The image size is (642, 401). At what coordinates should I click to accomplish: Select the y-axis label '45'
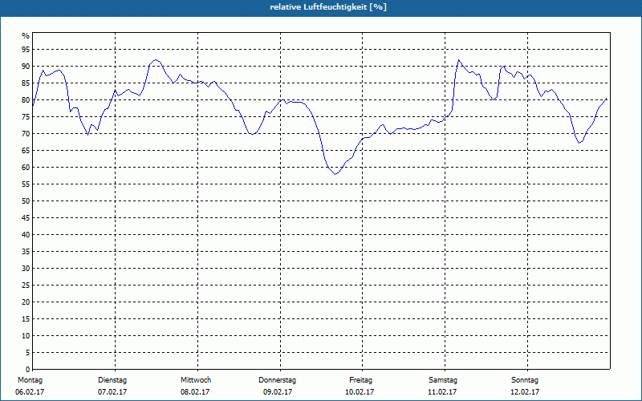pos(26,217)
